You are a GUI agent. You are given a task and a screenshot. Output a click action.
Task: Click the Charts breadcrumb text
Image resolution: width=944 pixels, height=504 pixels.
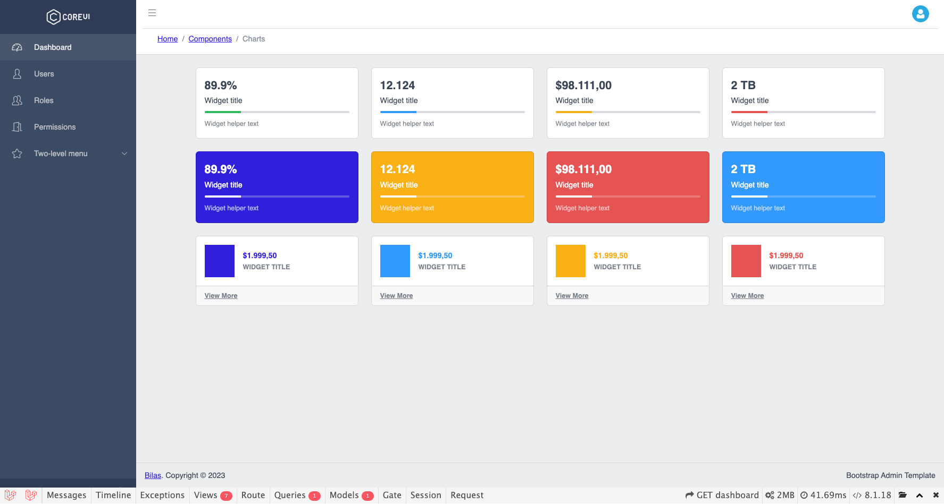(x=254, y=39)
